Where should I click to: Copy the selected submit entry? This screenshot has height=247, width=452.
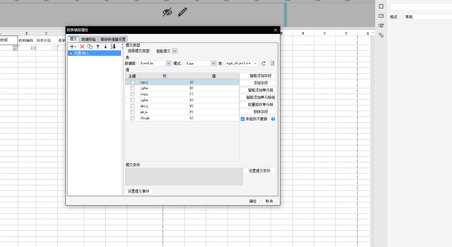(x=90, y=47)
